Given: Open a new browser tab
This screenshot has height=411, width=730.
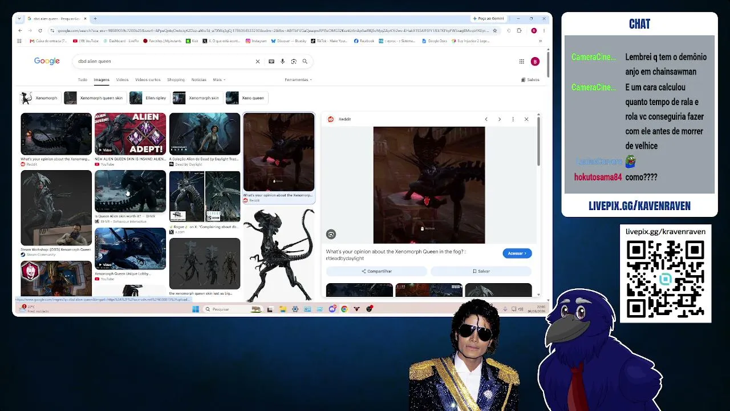Looking at the screenshot, I should [x=95, y=18].
